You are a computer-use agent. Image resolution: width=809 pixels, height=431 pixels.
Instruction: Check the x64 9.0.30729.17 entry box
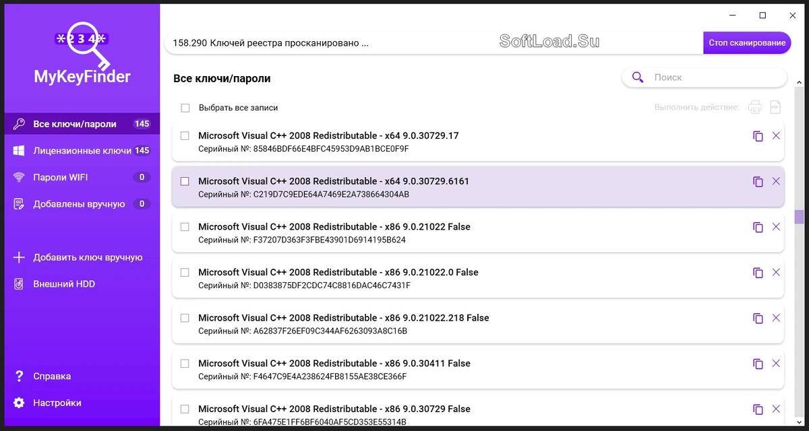point(185,136)
